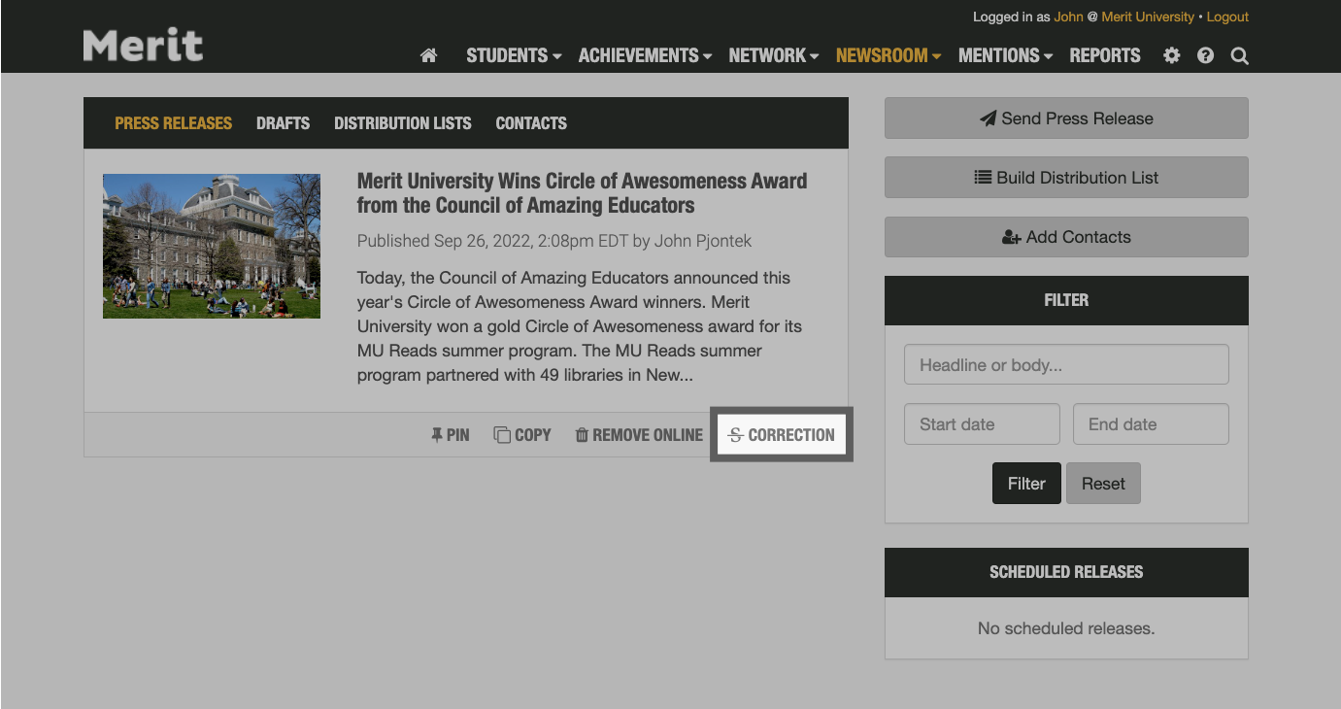Pin the press release
The height and width of the screenshot is (709, 1341).
coord(451,435)
